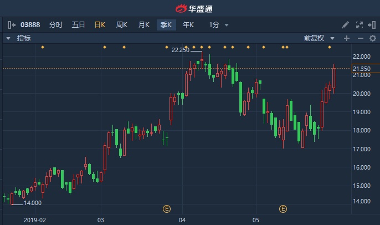Click the low price label 14.000 on the chart
Screen dimensions: 380x225
(x=33, y=203)
